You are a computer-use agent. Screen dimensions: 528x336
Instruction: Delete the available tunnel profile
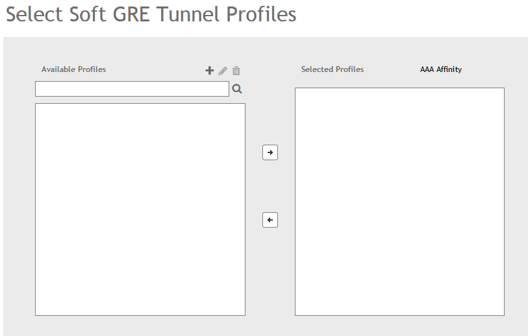[236, 71]
